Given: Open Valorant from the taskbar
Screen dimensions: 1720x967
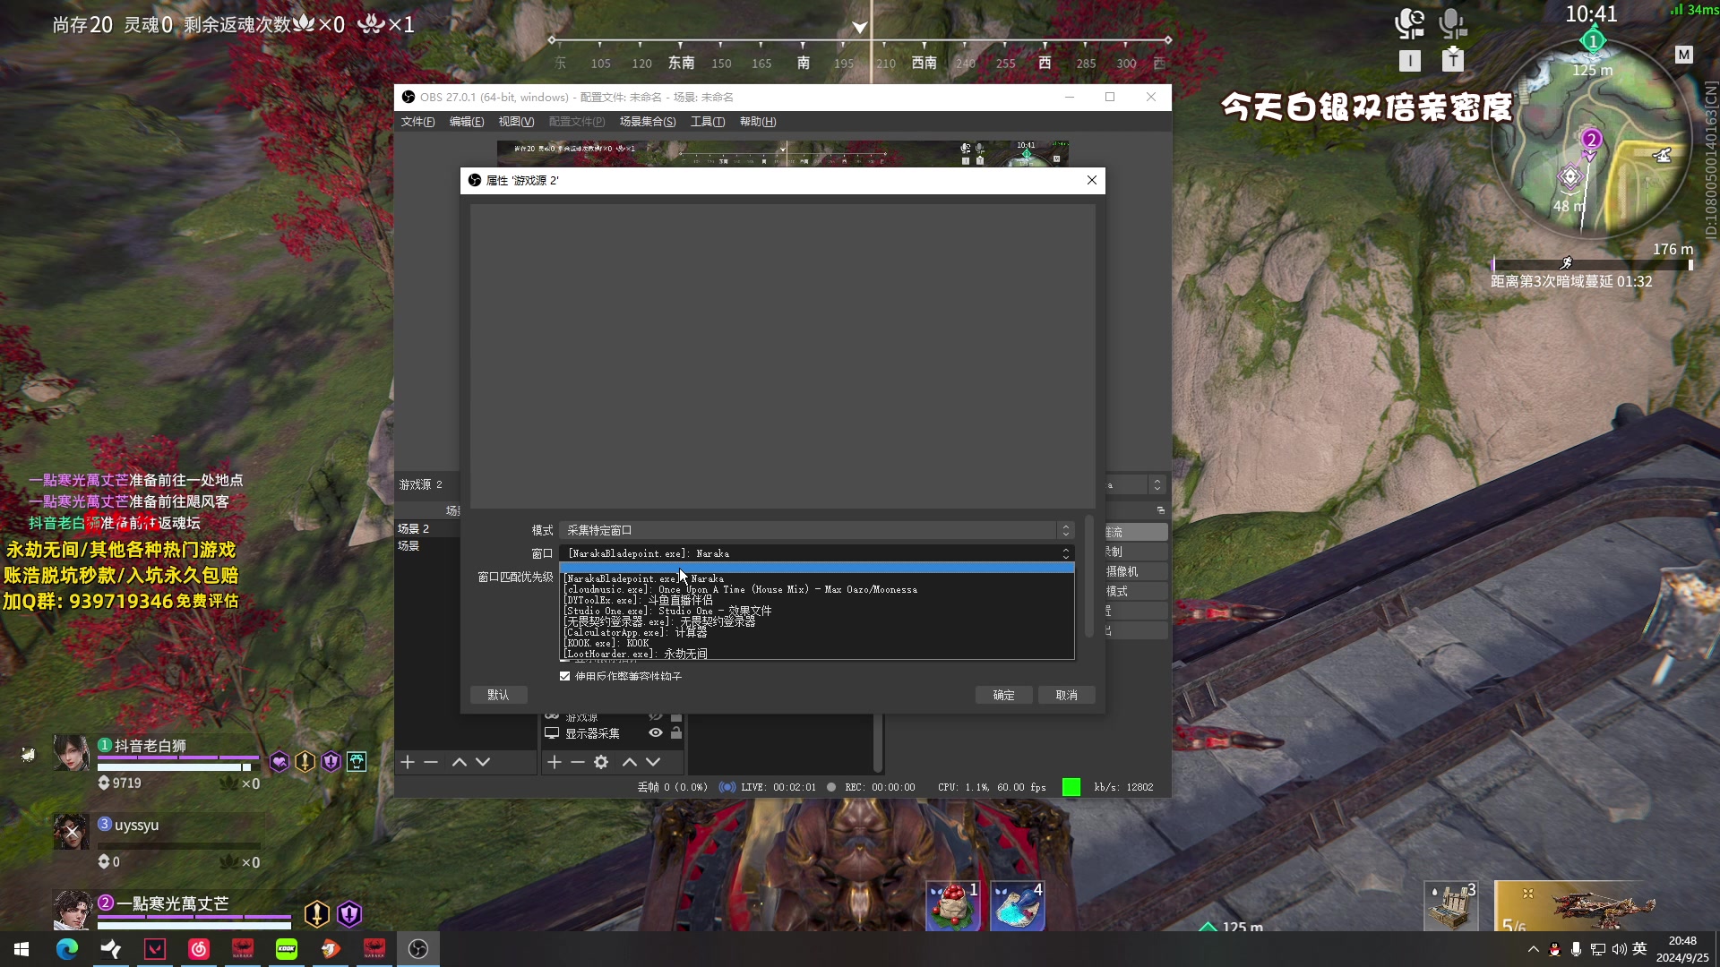Looking at the screenshot, I should pyautogui.click(x=155, y=949).
